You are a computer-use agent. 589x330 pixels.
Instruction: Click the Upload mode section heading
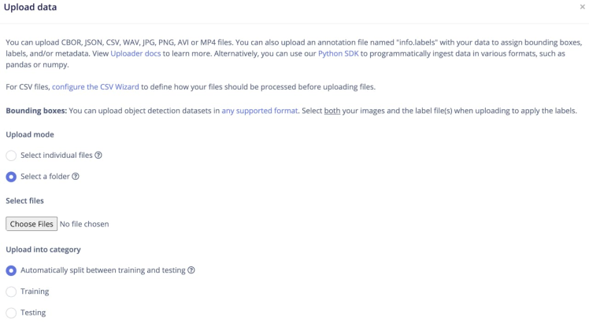click(x=29, y=134)
